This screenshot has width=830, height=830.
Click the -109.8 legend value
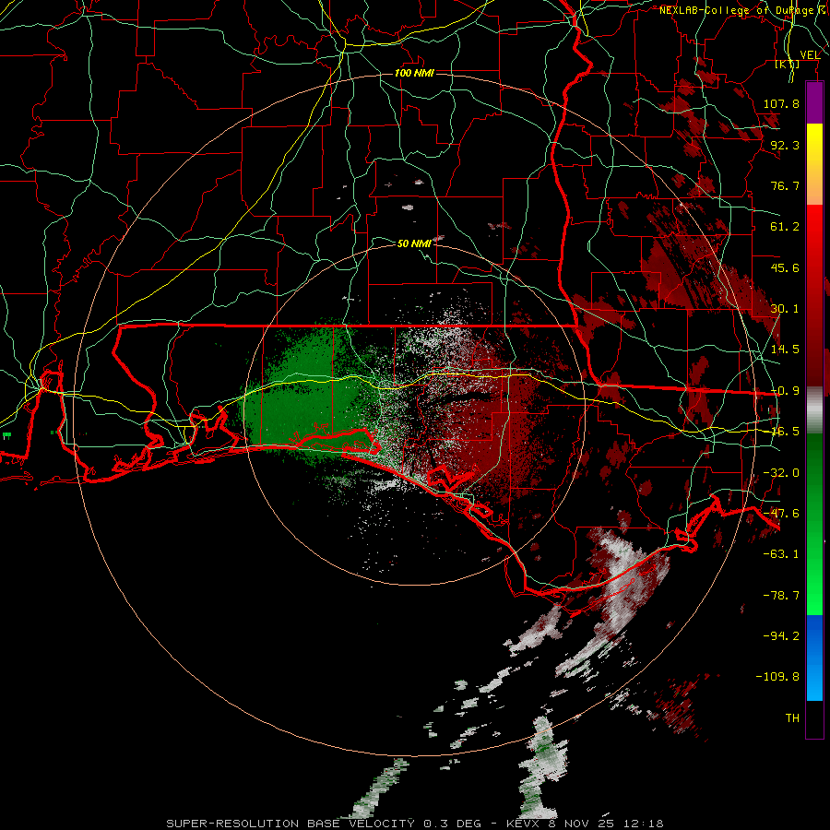[777, 677]
